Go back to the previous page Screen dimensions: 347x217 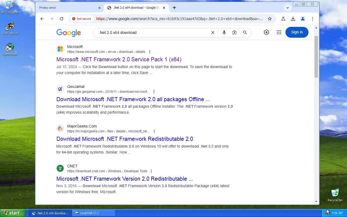[x=42, y=19]
